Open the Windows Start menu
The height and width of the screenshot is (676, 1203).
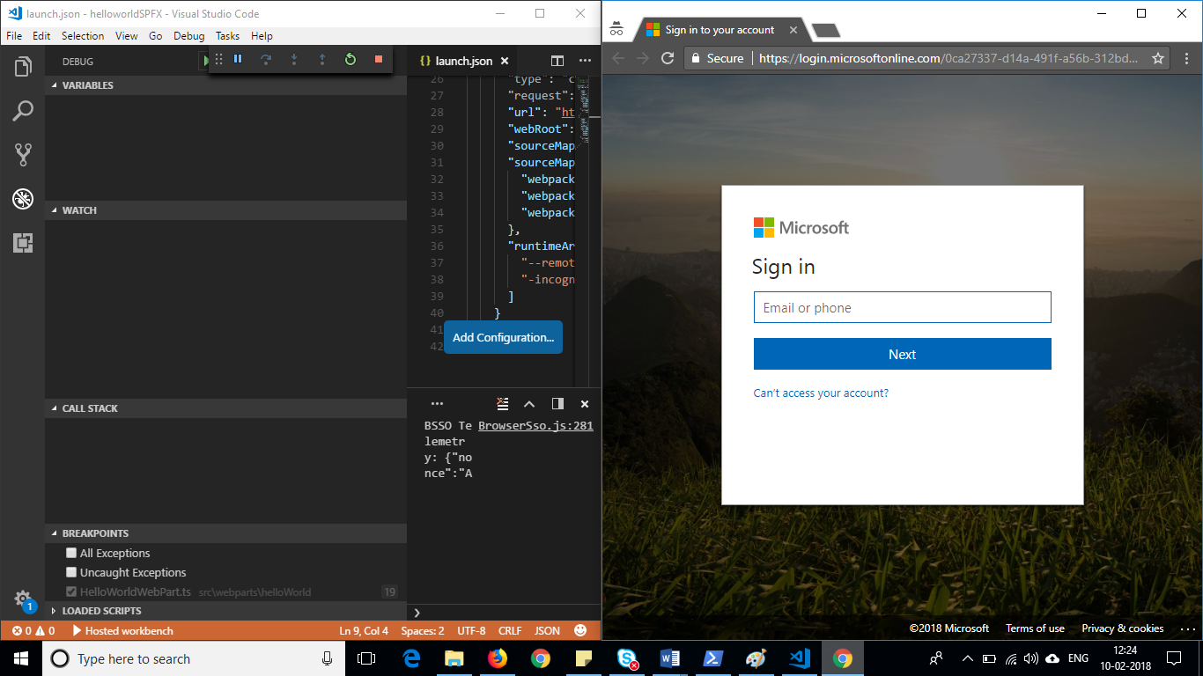click(21, 658)
